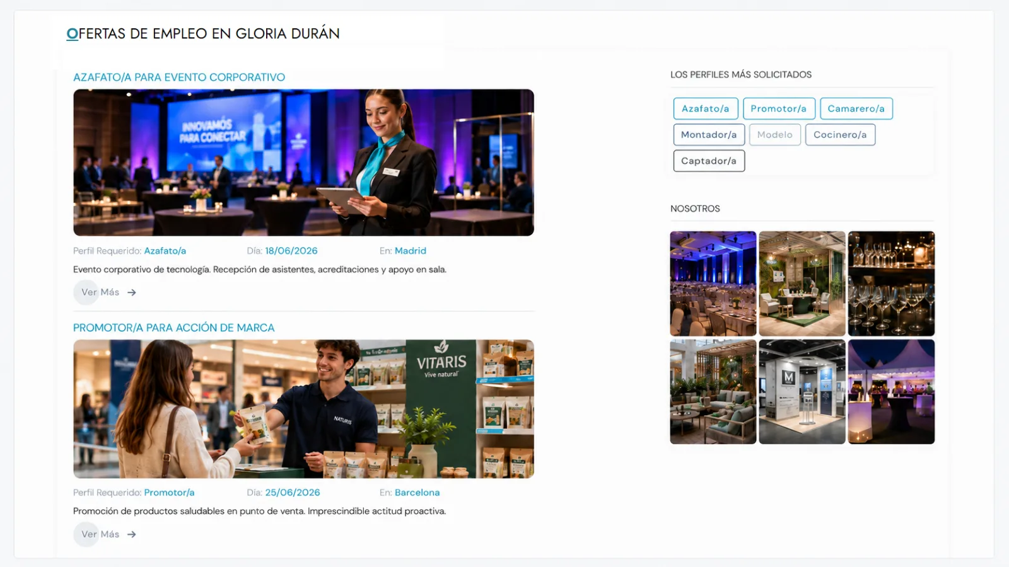Click the Promotor/a required profile link

169,493
